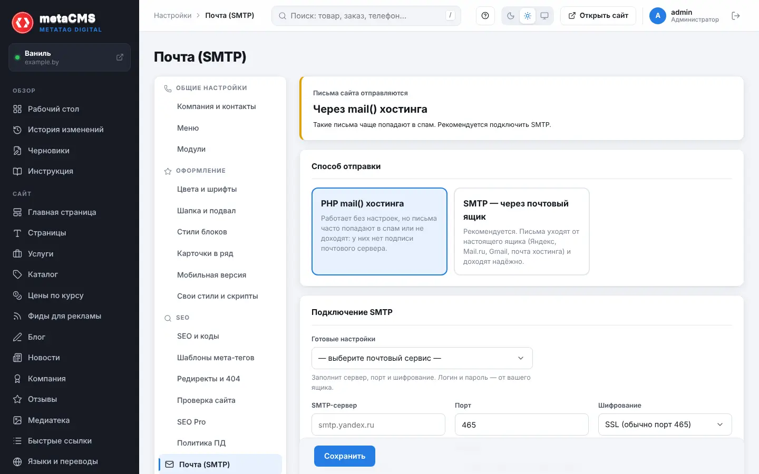Click the Фиды для рекламы feed icon
This screenshot has height=474, width=759.
point(17,316)
